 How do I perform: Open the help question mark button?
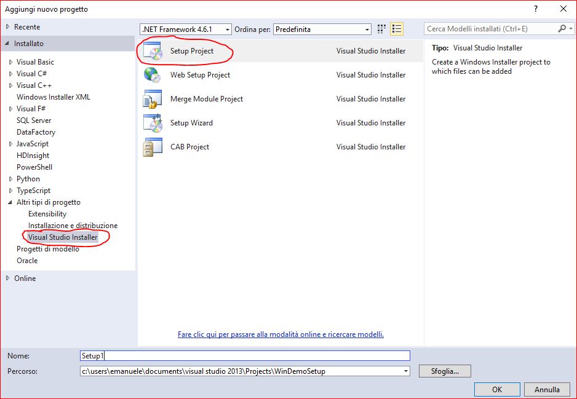536,9
